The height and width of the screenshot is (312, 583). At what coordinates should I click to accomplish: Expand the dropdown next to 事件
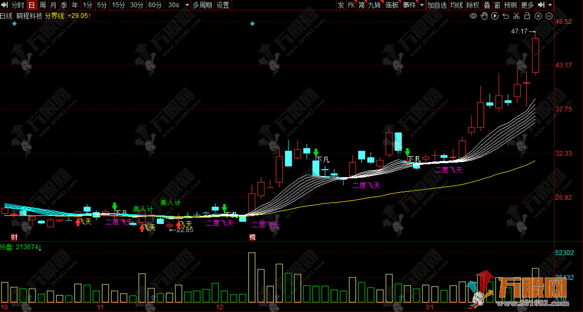421,5
